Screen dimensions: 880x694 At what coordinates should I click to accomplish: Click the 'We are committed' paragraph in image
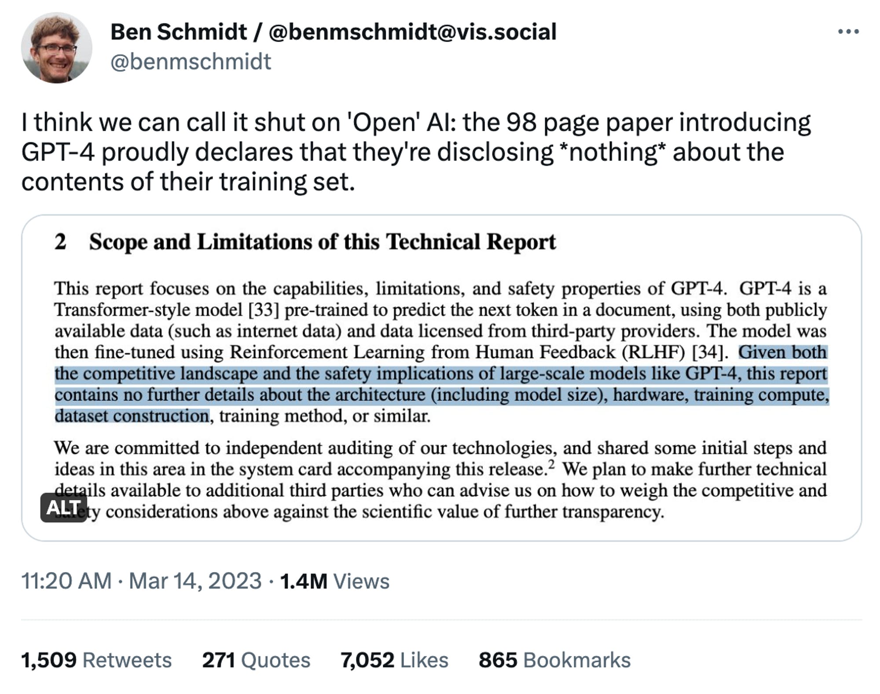click(x=440, y=479)
